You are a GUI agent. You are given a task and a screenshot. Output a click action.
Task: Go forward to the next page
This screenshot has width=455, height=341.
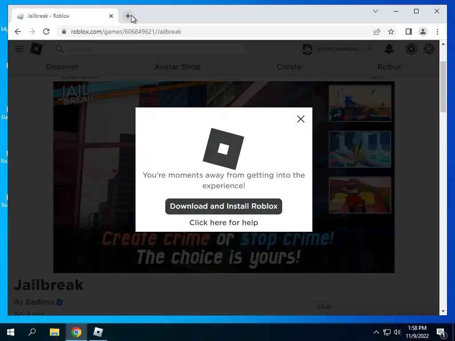click(32, 32)
